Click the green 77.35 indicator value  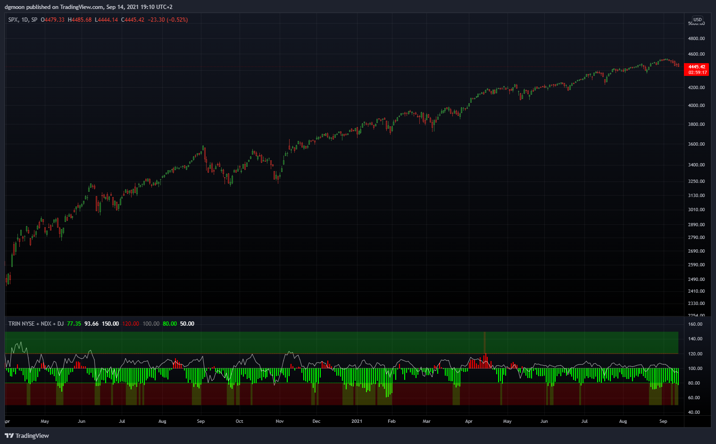pos(74,324)
